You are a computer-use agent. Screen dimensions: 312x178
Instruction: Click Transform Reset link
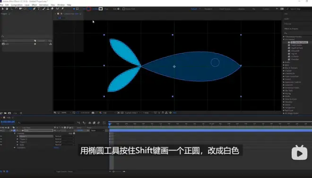(x=57, y=148)
